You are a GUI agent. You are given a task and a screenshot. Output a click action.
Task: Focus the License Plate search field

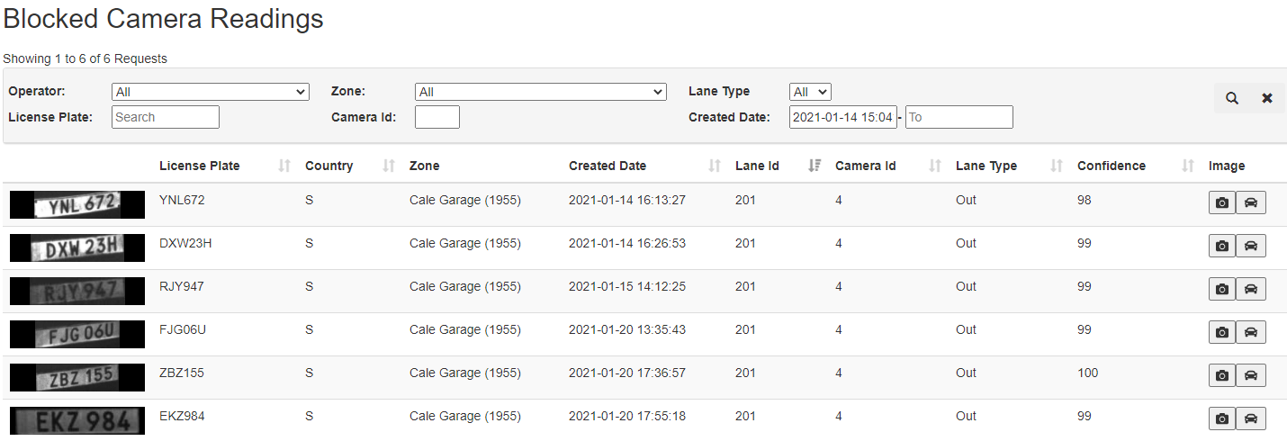tap(166, 117)
